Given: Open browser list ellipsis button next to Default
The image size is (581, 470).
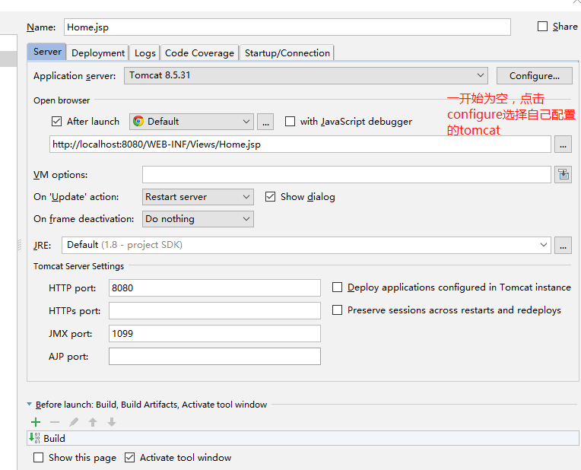Looking at the screenshot, I should 265,122.
